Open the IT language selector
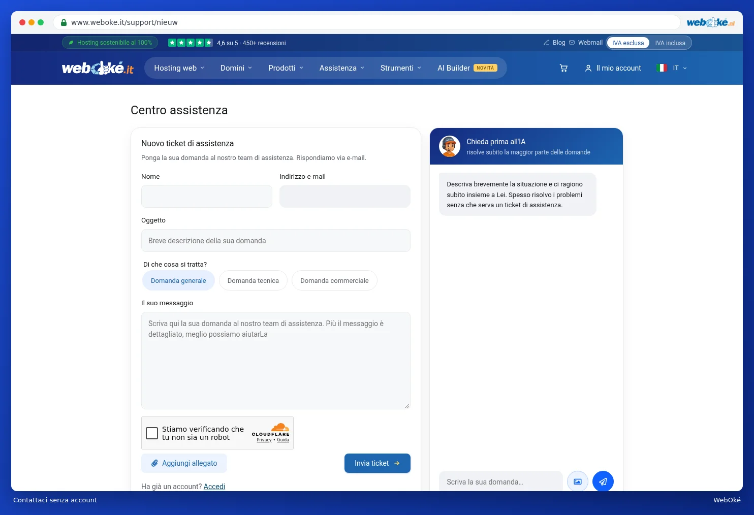 672,68
